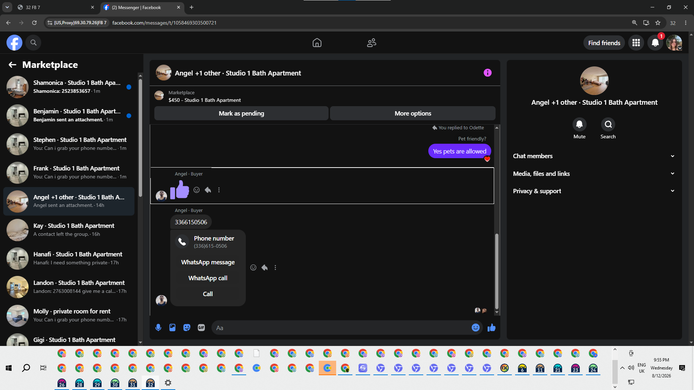Open the Chrome three-dot menu

[686, 23]
